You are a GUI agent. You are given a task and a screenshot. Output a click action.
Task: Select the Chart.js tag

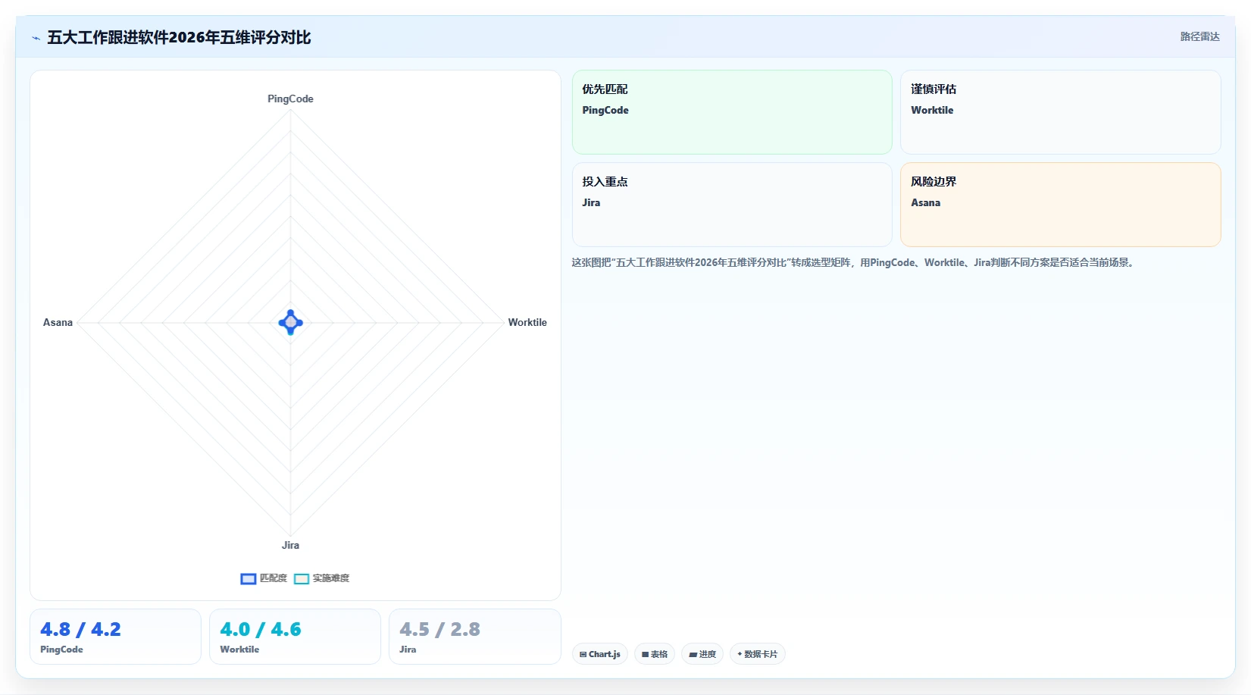coord(600,654)
